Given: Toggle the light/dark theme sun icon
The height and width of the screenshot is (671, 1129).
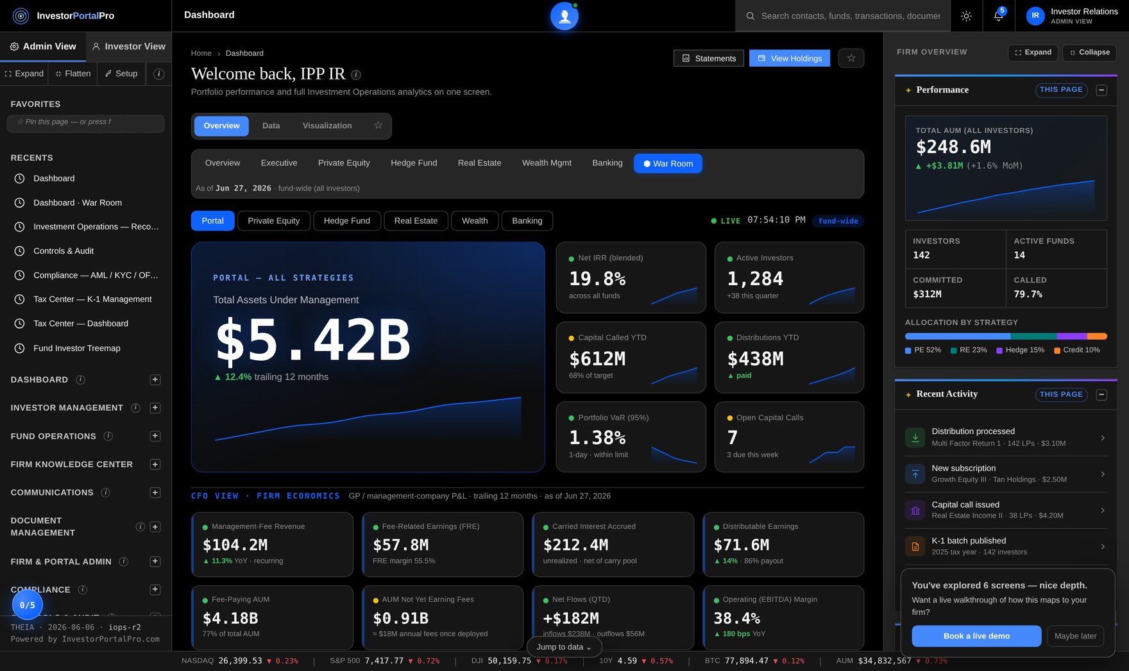Looking at the screenshot, I should 966,16.
